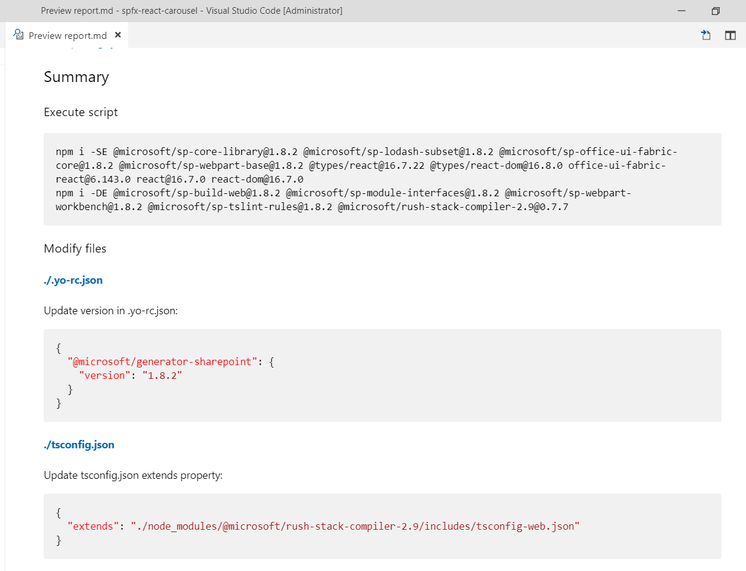The height and width of the screenshot is (571, 746).
Task: Click the 'Update version in .yo-rc.json:' text
Action: click(111, 311)
